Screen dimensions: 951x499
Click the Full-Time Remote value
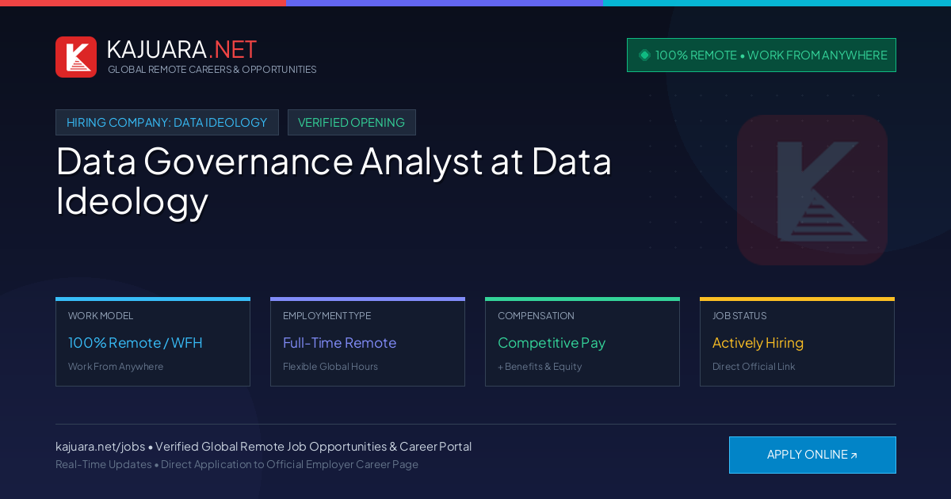[x=339, y=343]
